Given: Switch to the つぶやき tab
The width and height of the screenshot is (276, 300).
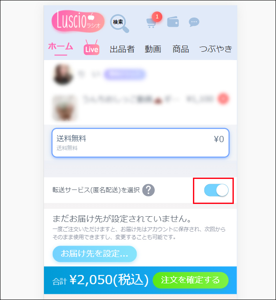Looking at the screenshot, I should click(216, 49).
